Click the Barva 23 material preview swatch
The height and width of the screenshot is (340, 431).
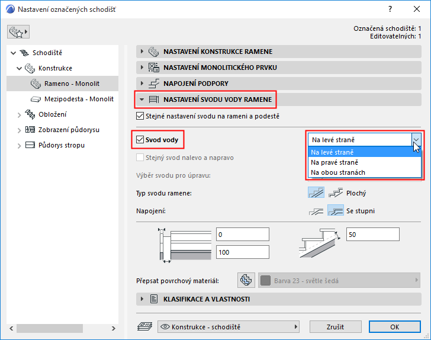tap(265, 280)
